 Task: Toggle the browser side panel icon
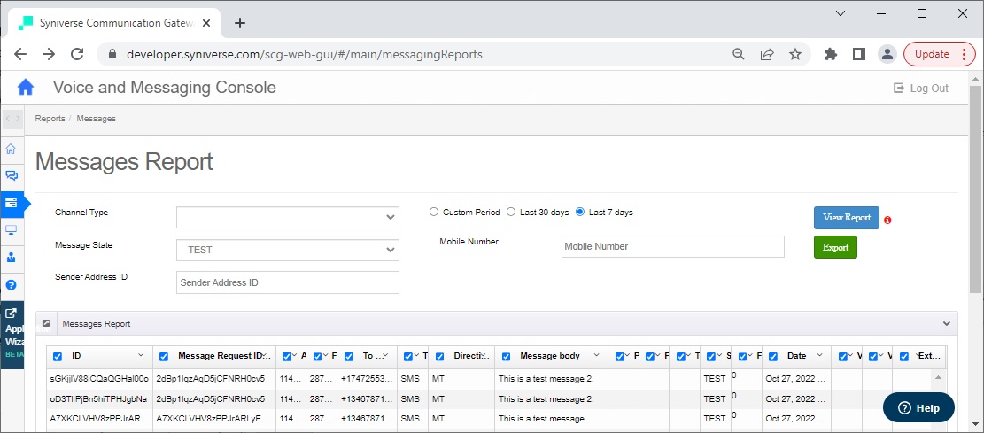point(859,54)
